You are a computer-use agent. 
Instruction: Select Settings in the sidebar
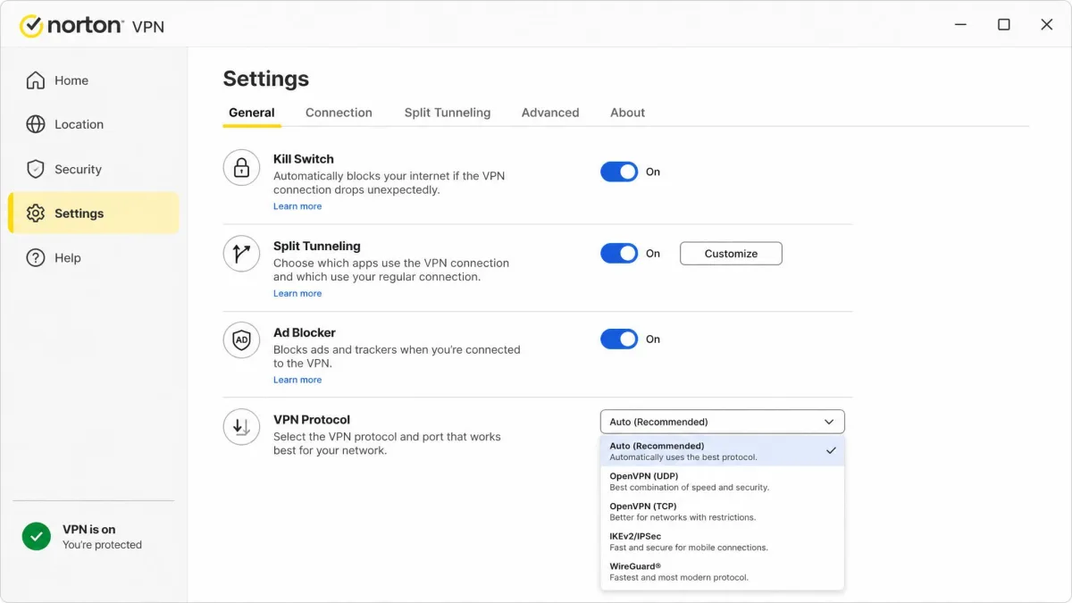click(93, 214)
